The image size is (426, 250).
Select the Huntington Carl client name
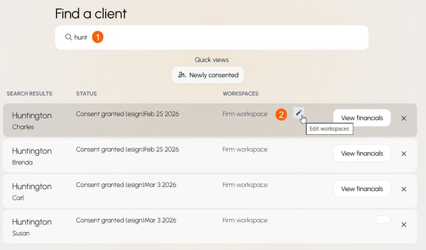pyautogui.click(x=32, y=192)
